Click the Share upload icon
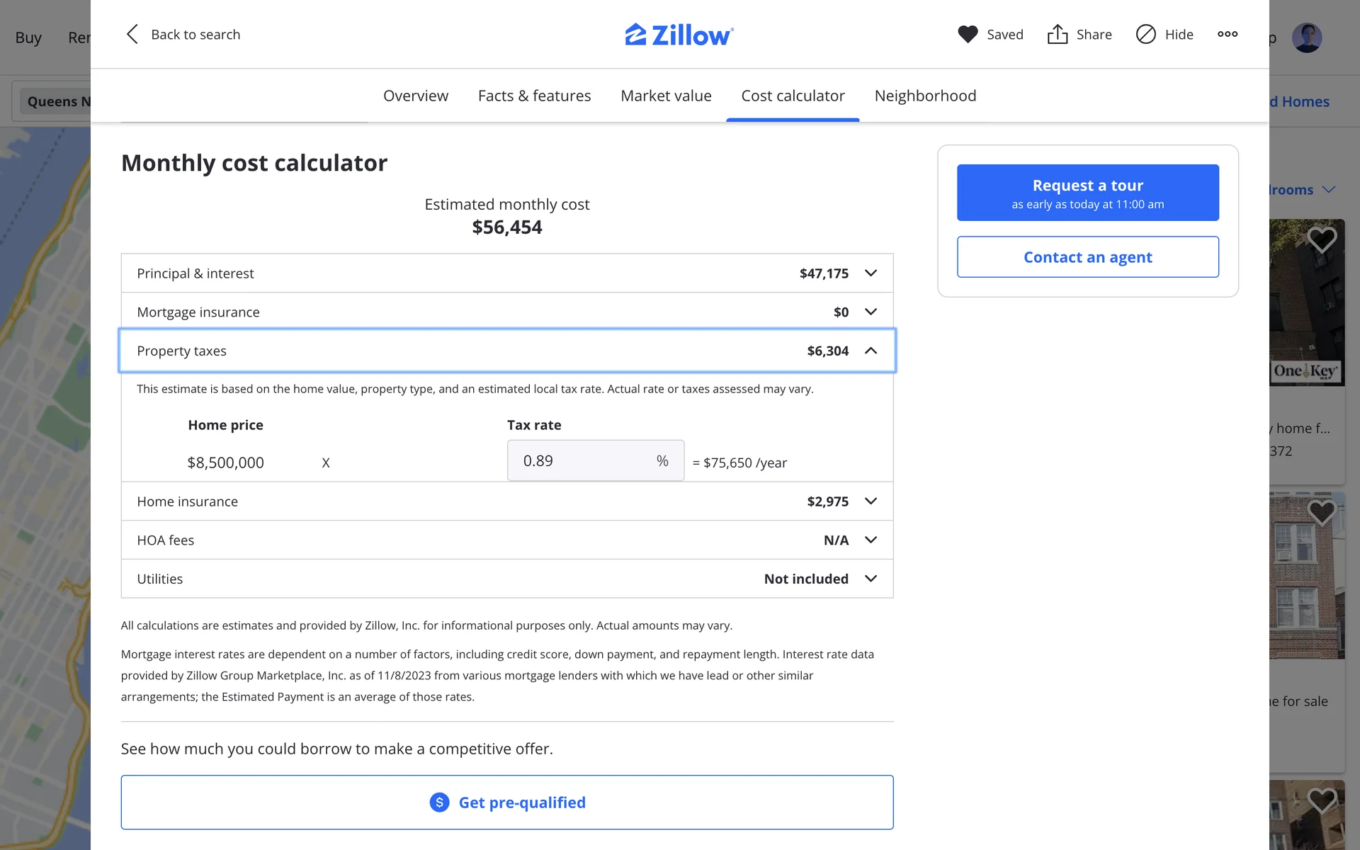Screen dimensions: 1360x850 [1057, 34]
